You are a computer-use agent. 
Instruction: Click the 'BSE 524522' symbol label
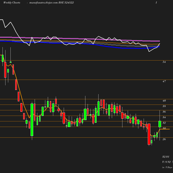[66, 2]
